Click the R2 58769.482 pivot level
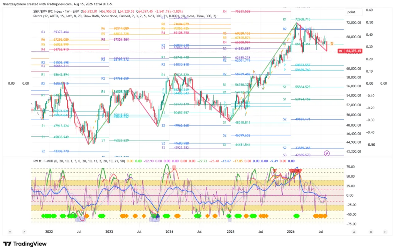Viewport: 395px width, 252px height. point(236,74)
